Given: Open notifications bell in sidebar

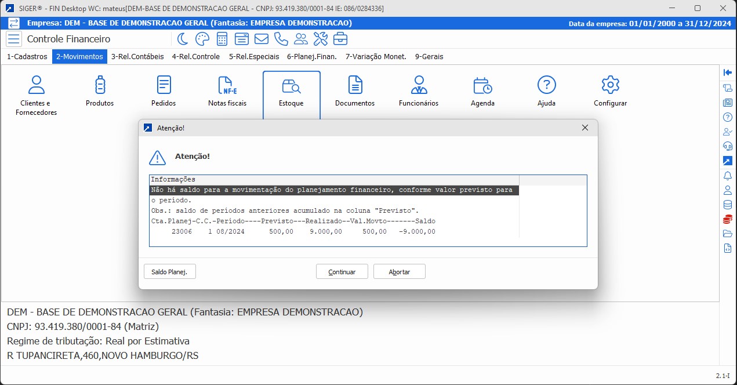Looking at the screenshot, I should click(x=727, y=175).
